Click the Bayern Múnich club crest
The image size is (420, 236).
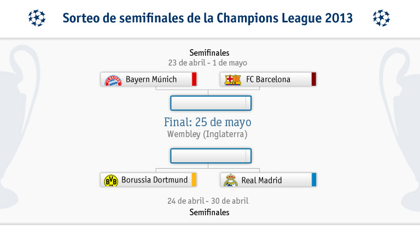point(112,80)
